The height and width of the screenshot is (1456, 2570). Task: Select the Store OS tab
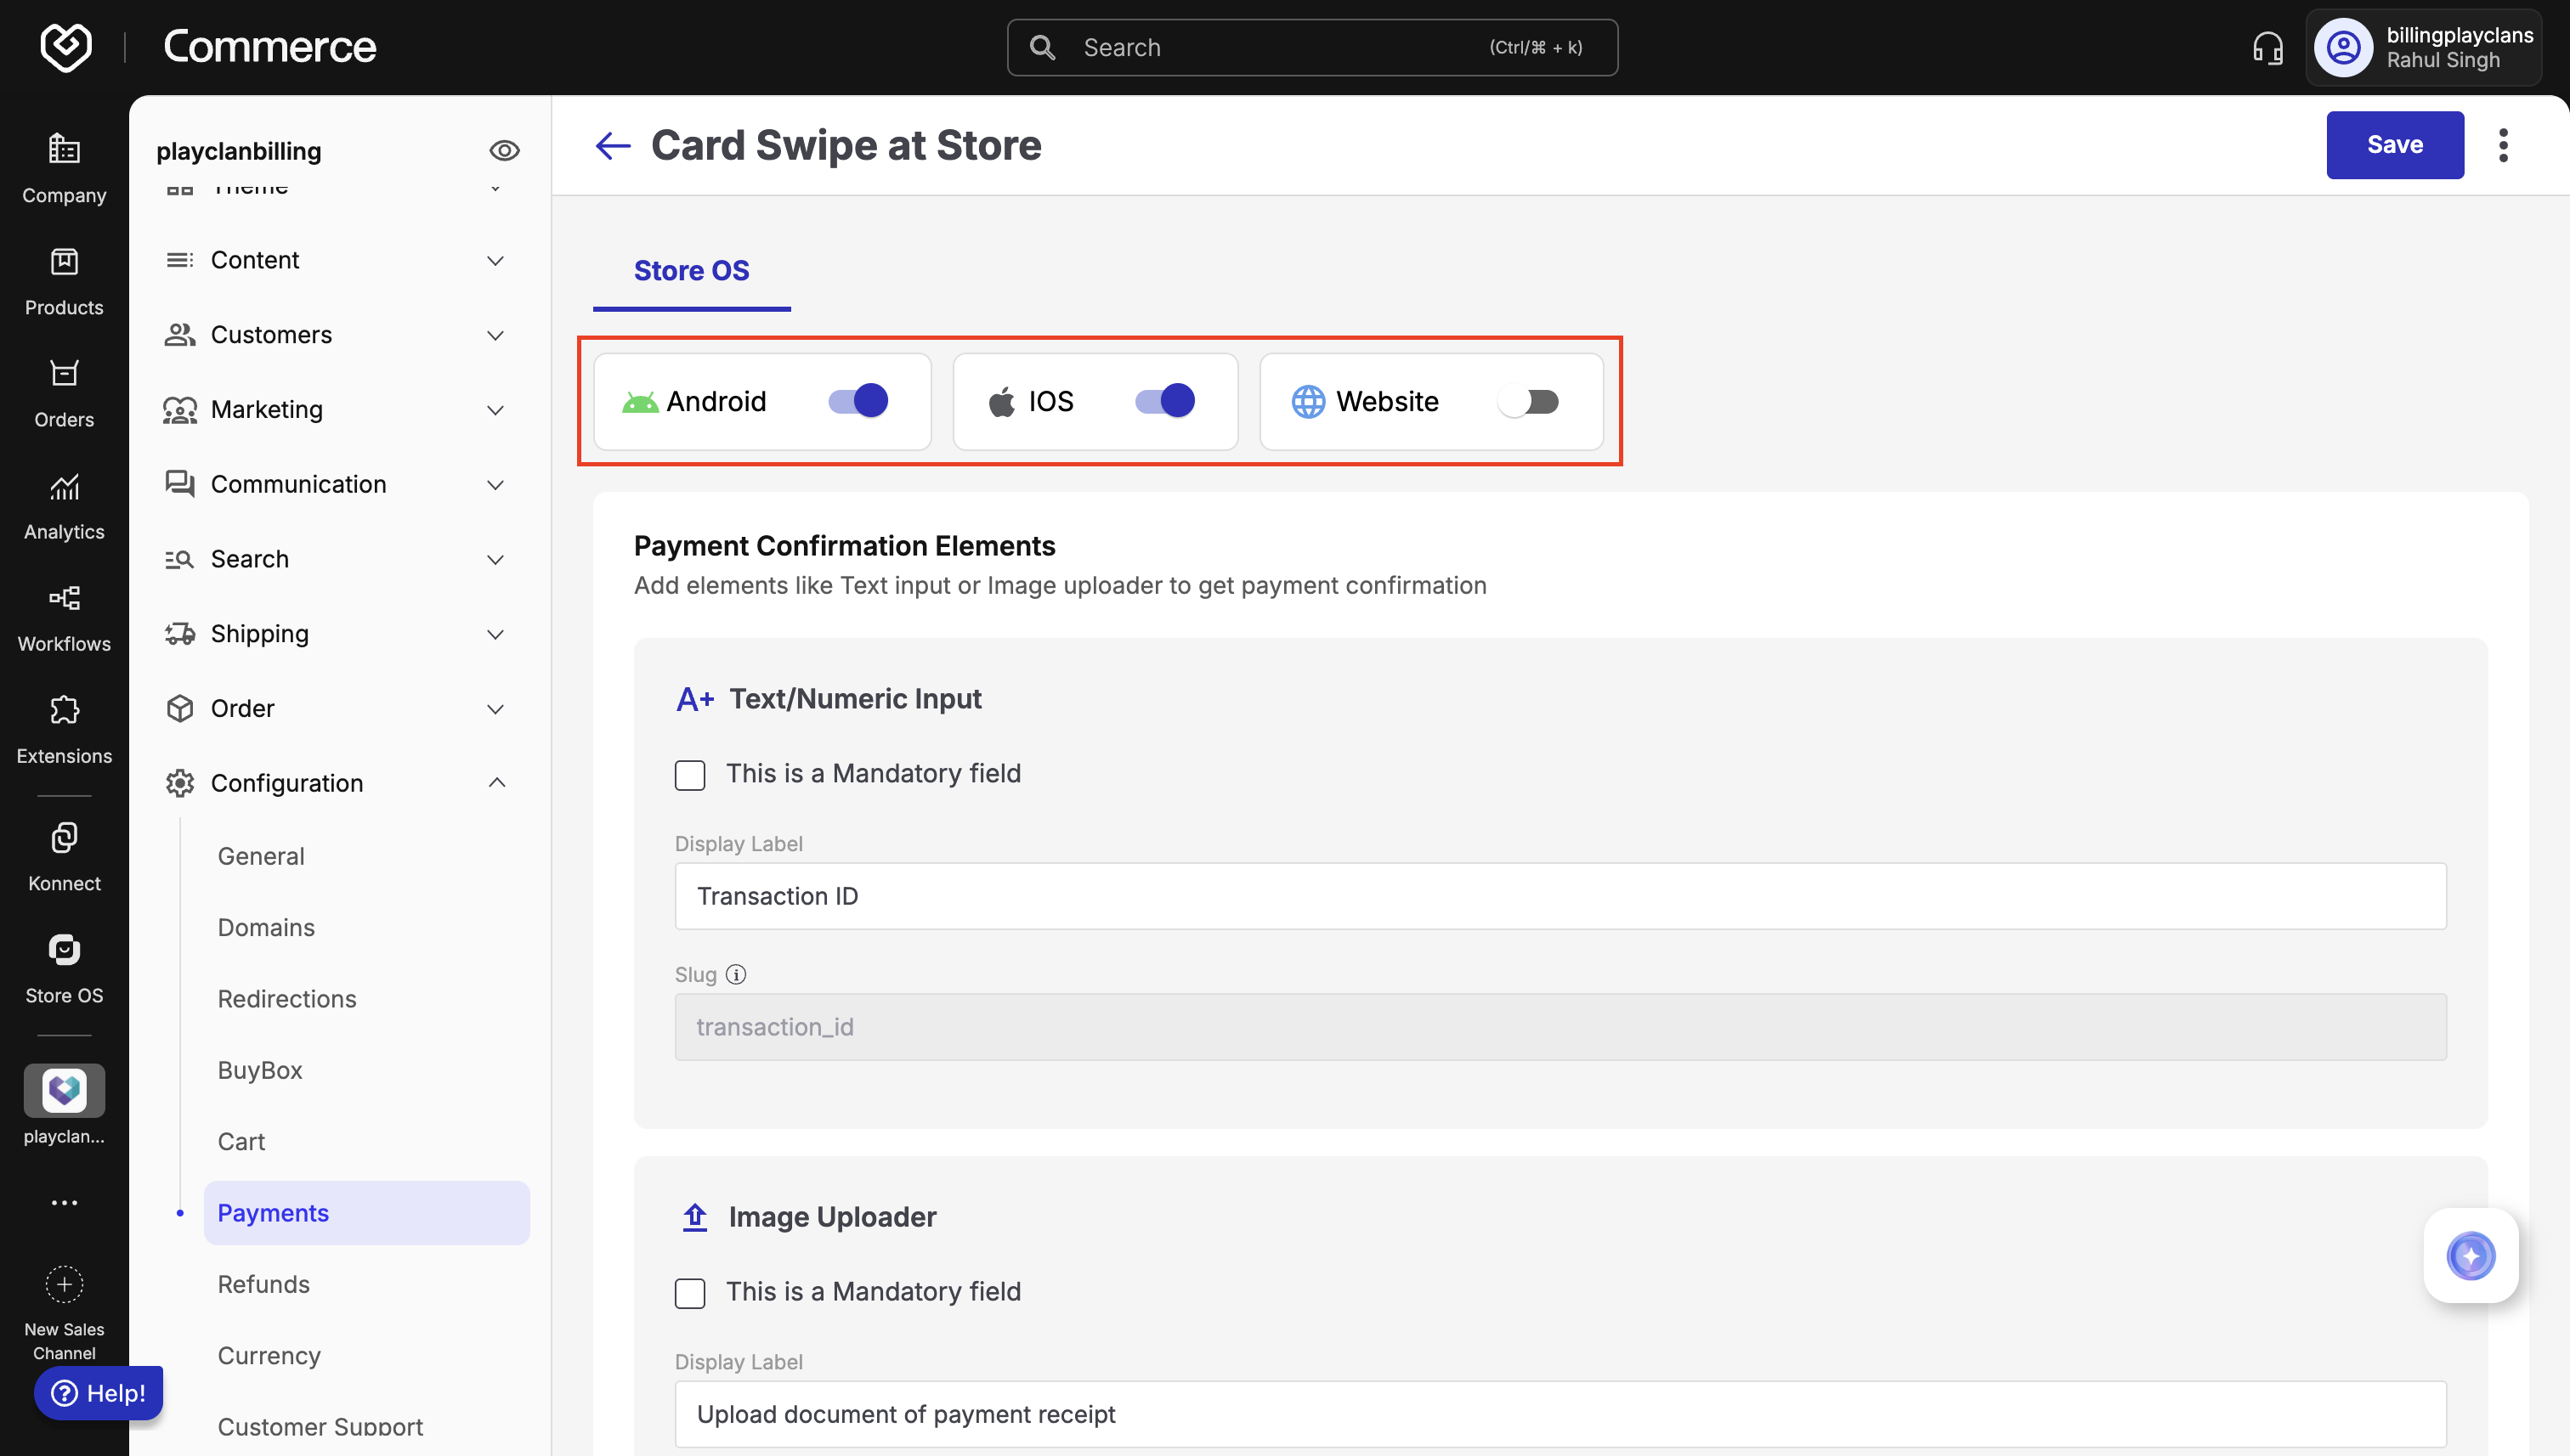691,271
